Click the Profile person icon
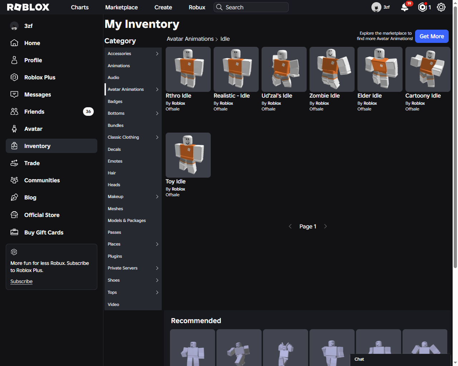Viewport: 458px width, 366px height. (14, 60)
